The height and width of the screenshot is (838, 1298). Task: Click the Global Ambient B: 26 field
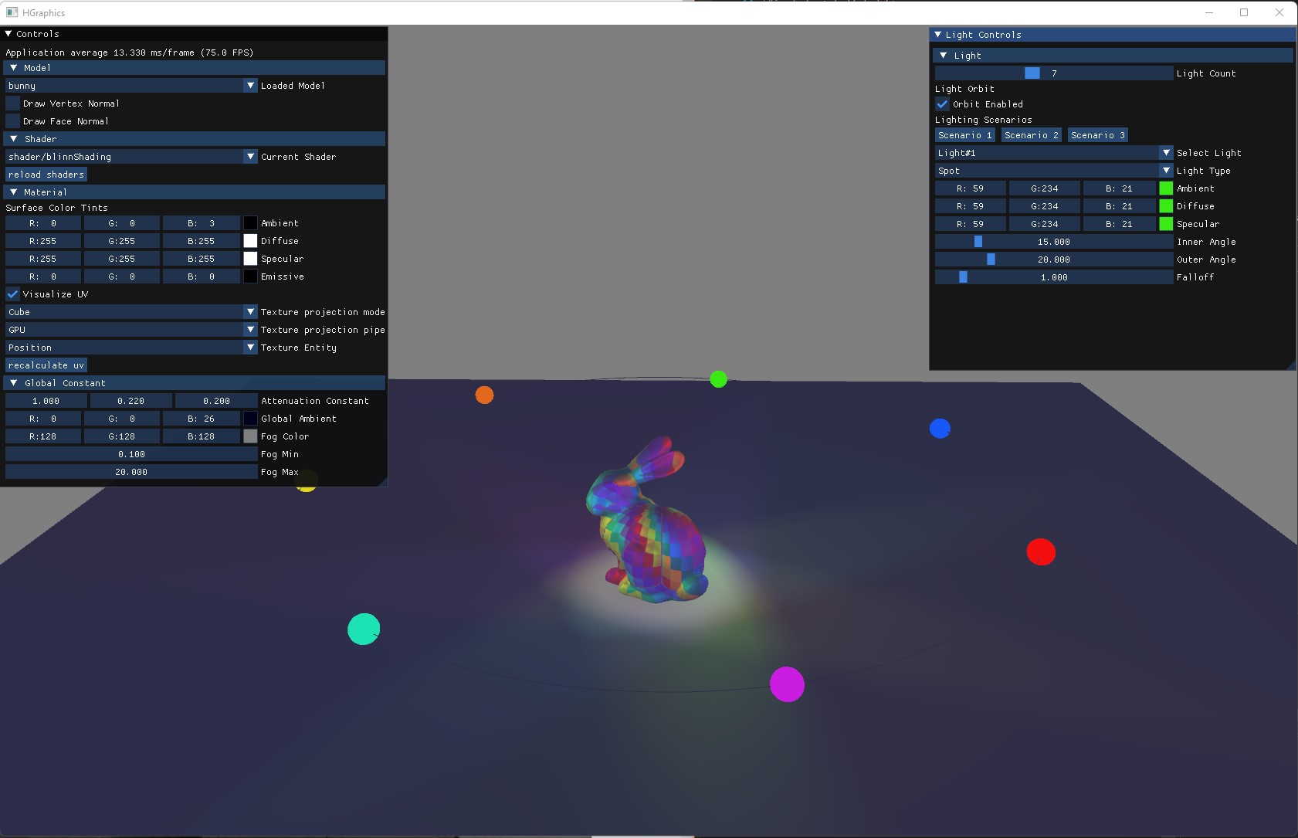click(x=201, y=419)
